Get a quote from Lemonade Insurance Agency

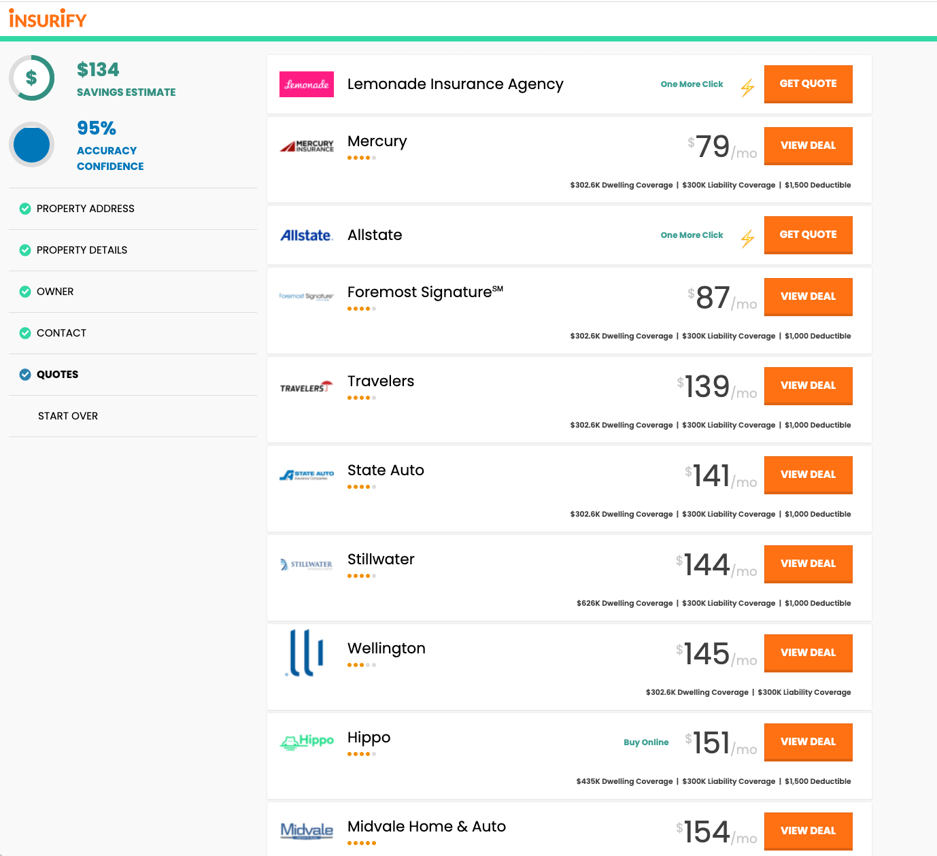tap(808, 84)
